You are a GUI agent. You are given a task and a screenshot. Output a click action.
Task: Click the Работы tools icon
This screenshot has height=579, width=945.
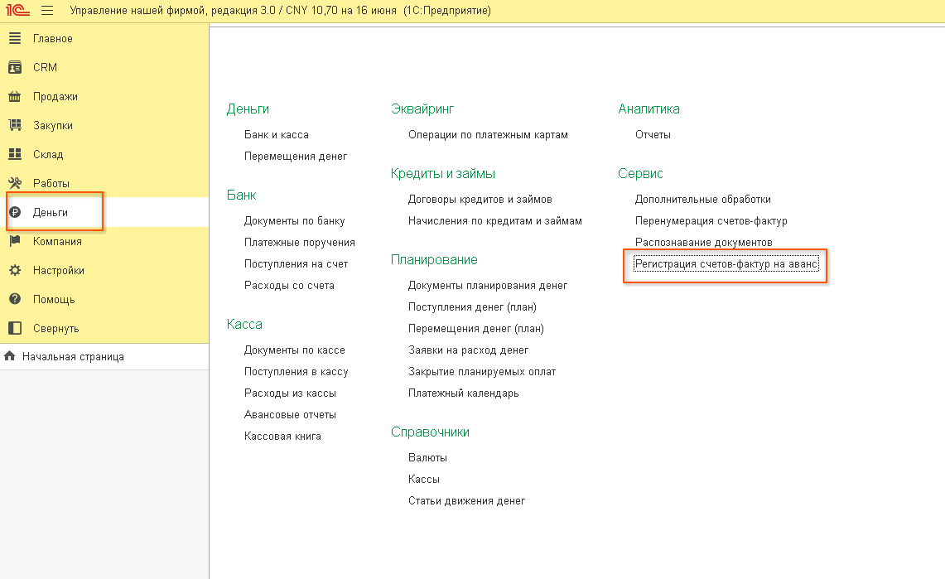coord(15,183)
